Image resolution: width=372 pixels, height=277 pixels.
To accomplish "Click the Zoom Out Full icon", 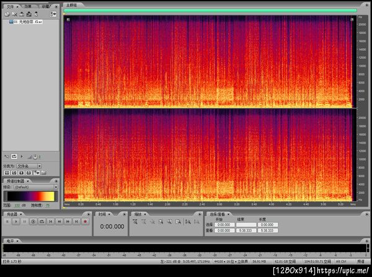I will click(152, 222).
